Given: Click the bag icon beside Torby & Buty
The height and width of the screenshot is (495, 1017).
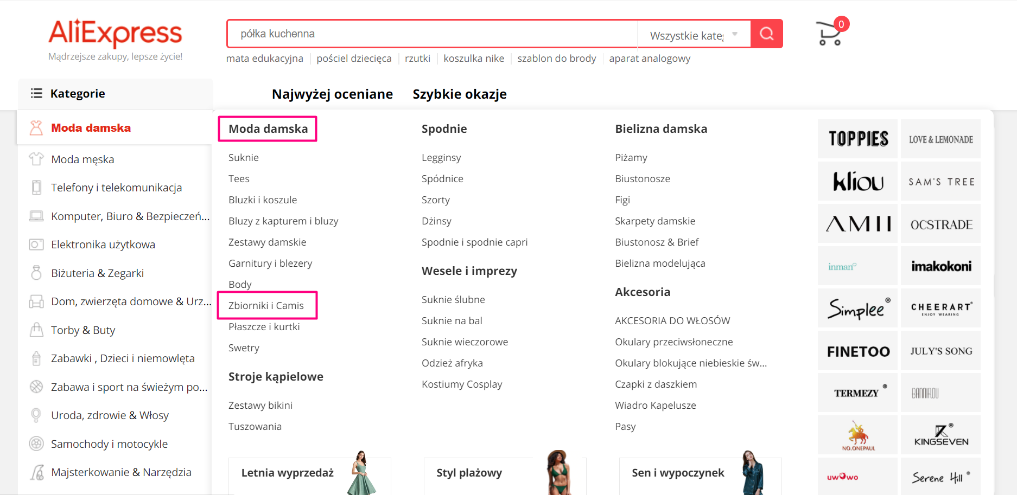Looking at the screenshot, I should pyautogui.click(x=36, y=330).
